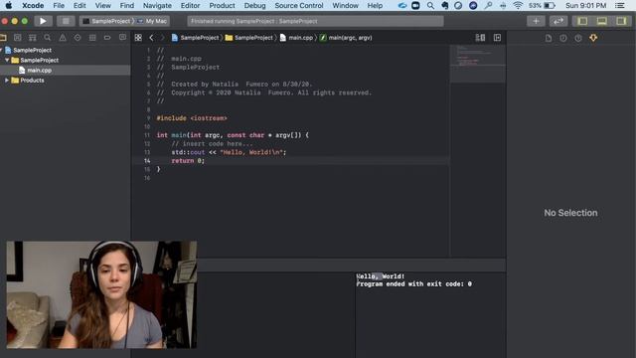Show the Source Control navigator
The height and width of the screenshot is (358, 636).
(x=18, y=38)
